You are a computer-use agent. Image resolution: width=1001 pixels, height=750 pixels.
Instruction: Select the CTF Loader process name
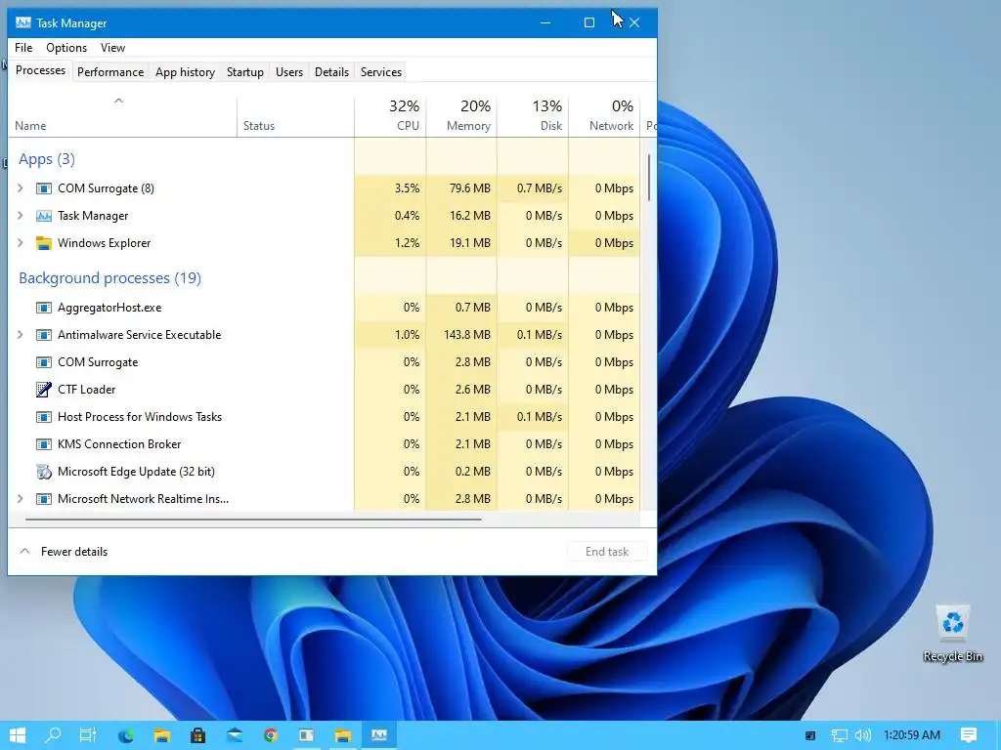(x=87, y=389)
